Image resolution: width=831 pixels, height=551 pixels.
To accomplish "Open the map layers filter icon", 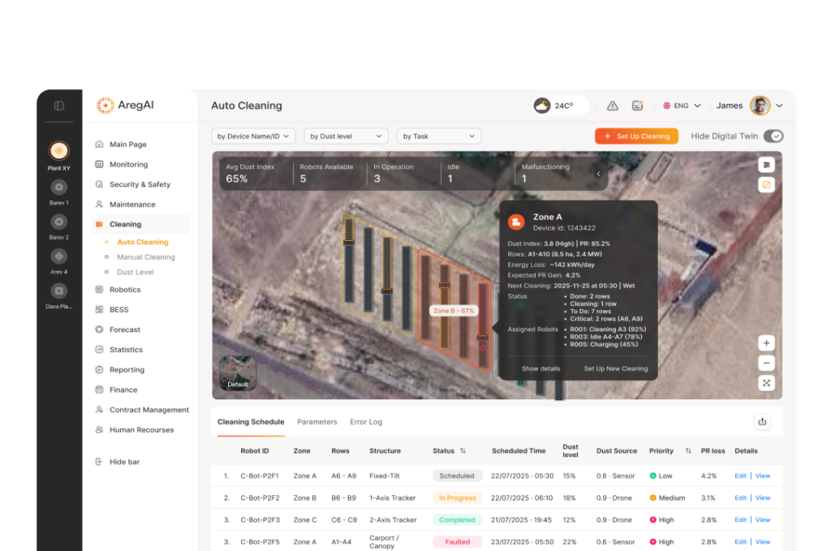I will [x=766, y=165].
